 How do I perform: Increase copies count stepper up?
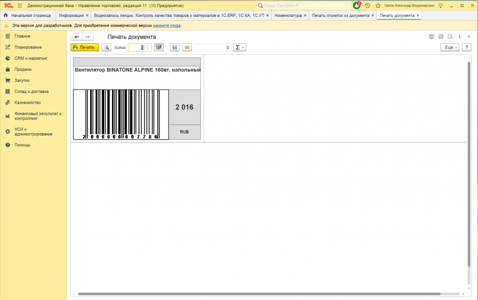click(x=148, y=45)
